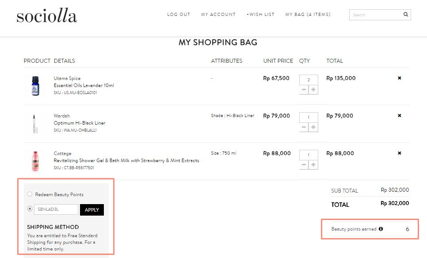Click LOG OUT in the header
Viewport: 427px width, 258px height.
[179, 14]
